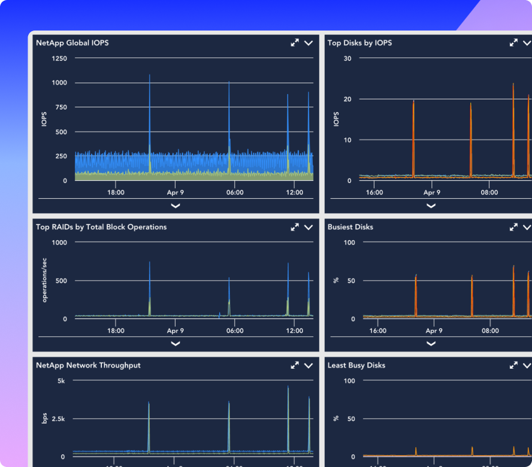Click the '5k' y-axis value

[x=61, y=381]
